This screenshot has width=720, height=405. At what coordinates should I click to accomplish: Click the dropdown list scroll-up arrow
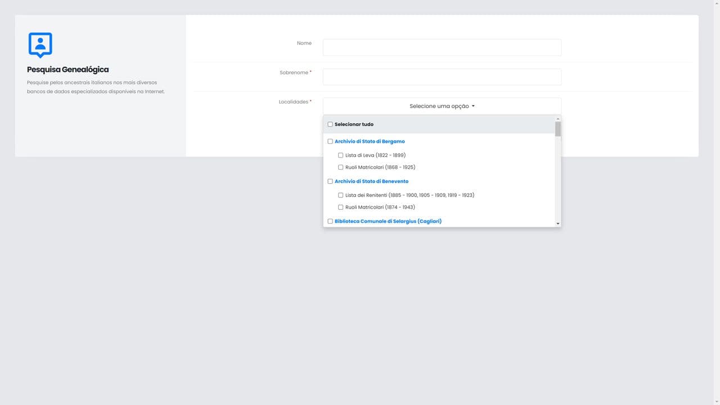pos(558,119)
